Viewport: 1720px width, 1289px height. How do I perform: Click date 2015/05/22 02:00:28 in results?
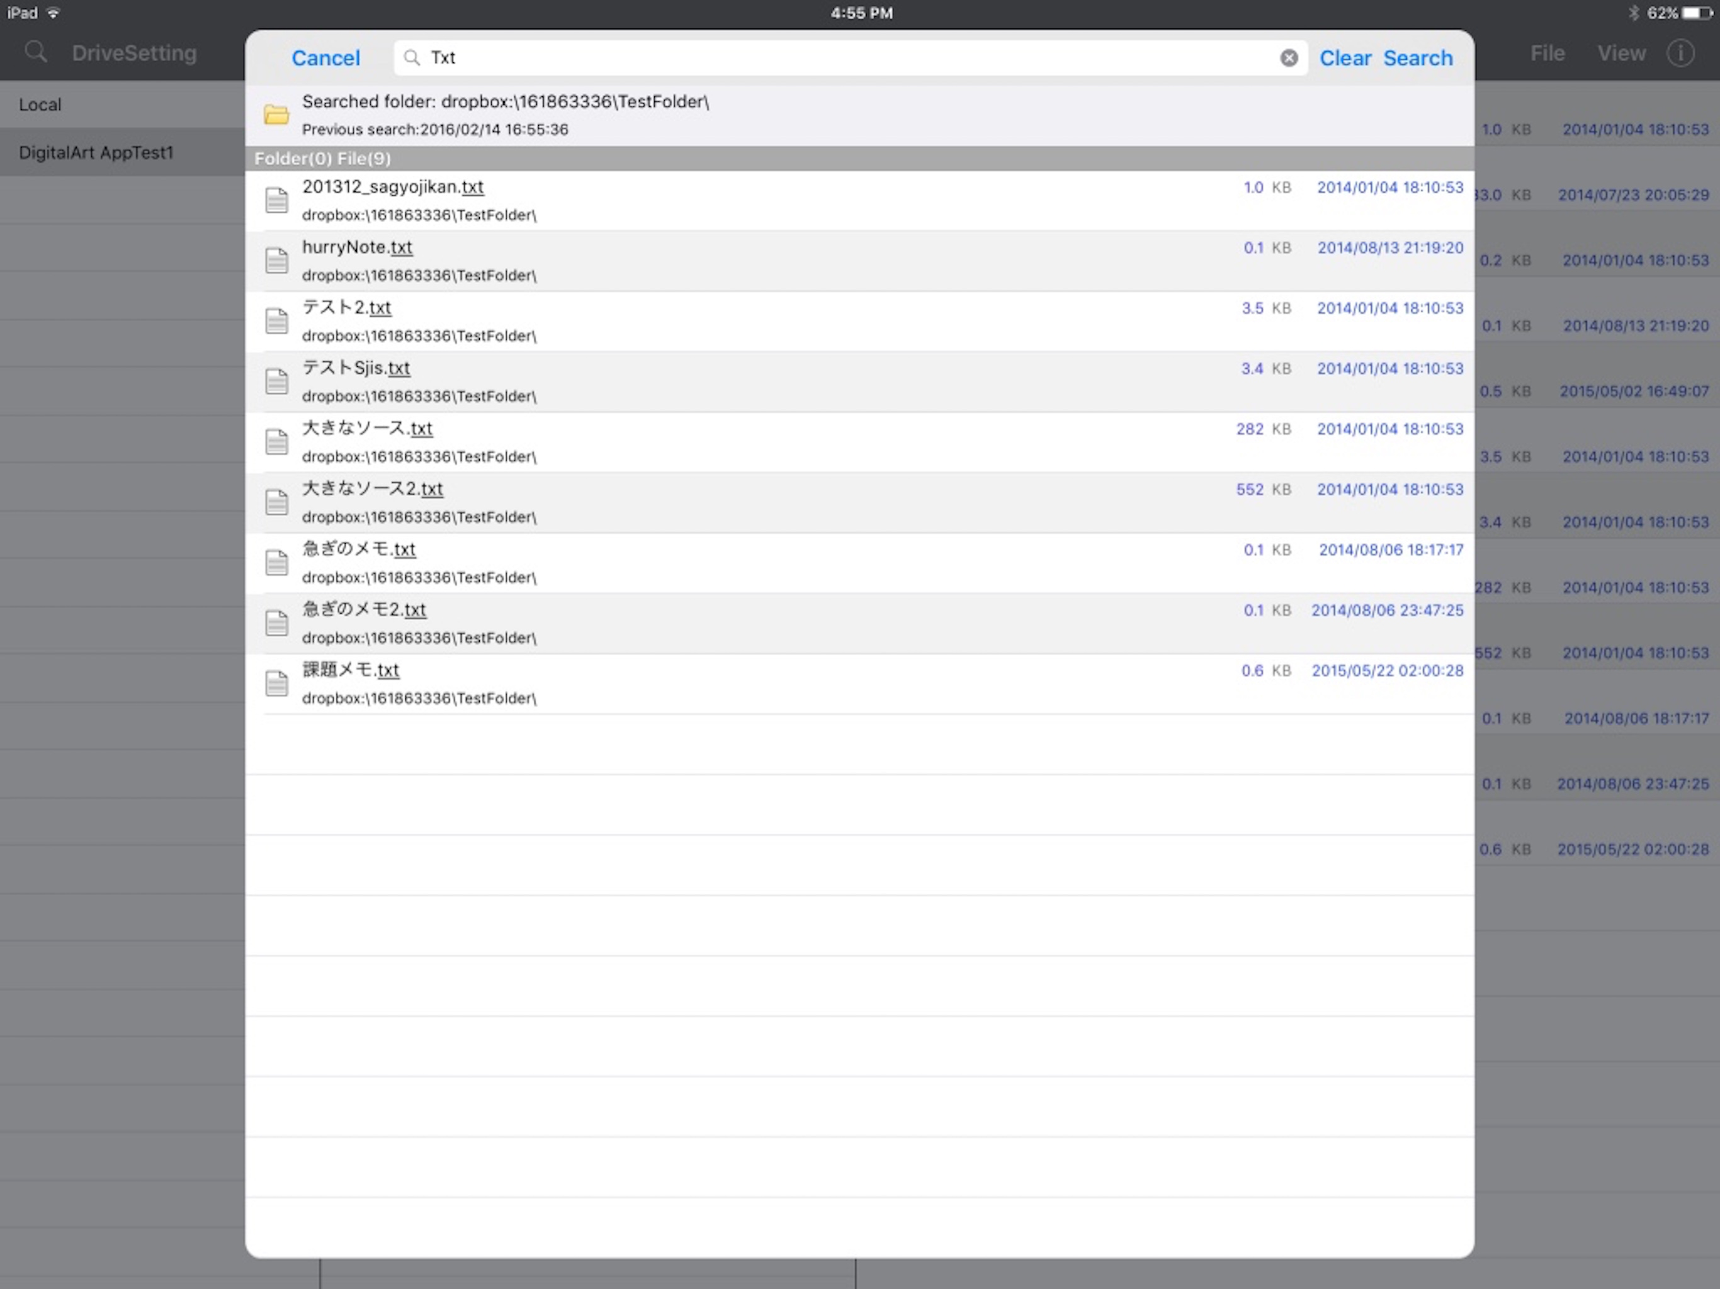click(1387, 671)
